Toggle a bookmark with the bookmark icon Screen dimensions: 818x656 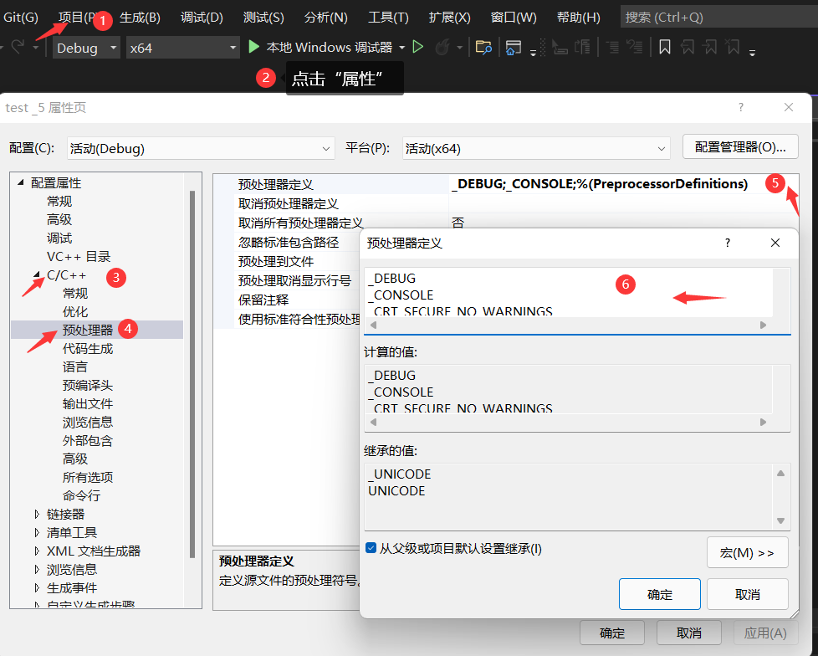665,48
